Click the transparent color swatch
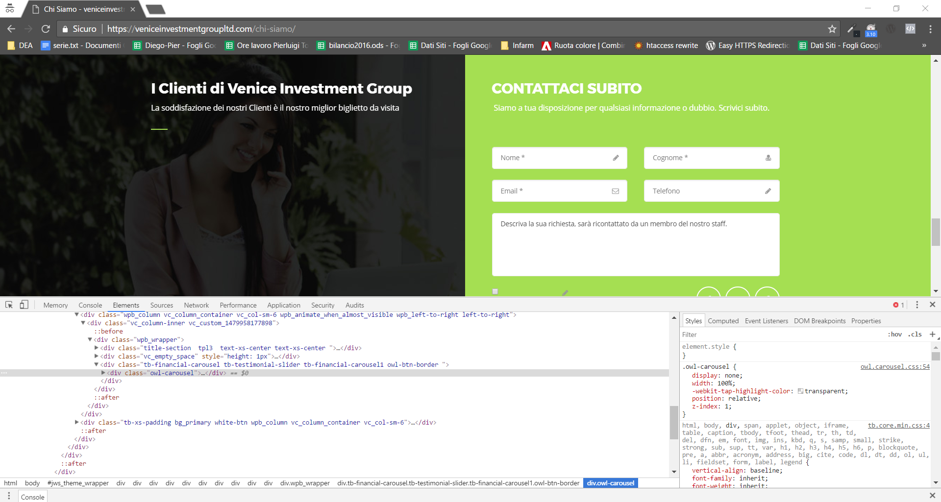Image resolution: width=941 pixels, height=502 pixels. pos(800,391)
